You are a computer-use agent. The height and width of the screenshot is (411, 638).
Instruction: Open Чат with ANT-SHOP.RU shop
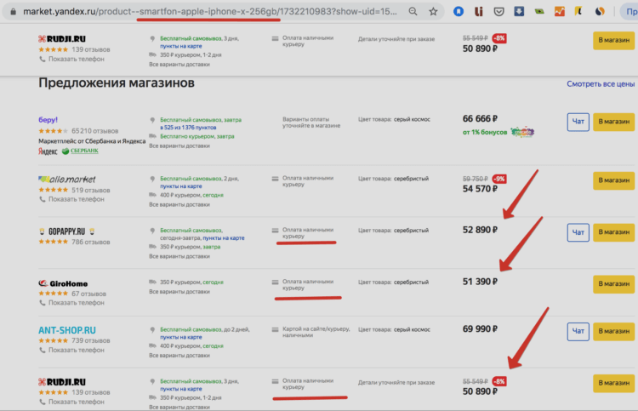[x=578, y=331]
